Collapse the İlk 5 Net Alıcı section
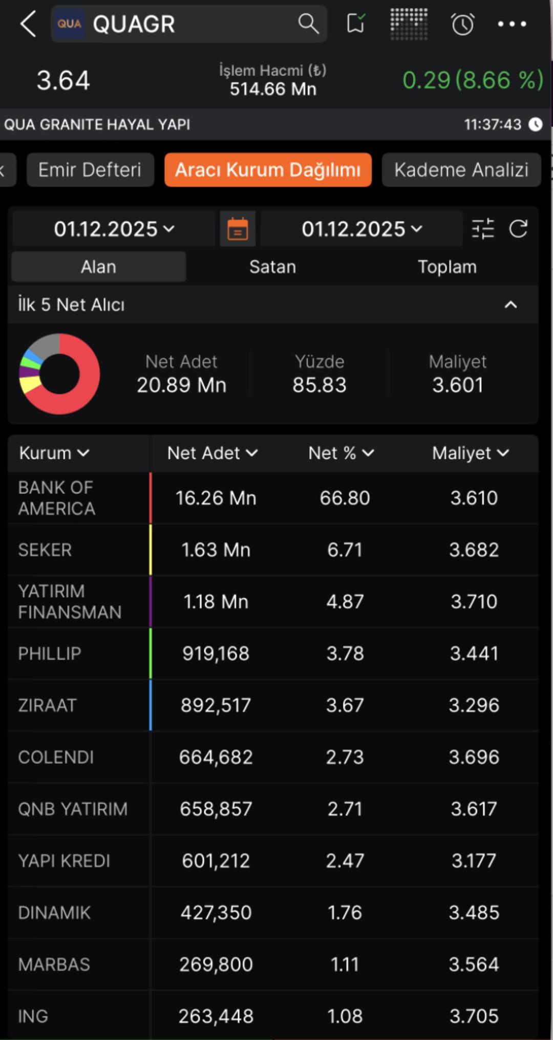Screen dimensions: 553x1040 (511, 305)
